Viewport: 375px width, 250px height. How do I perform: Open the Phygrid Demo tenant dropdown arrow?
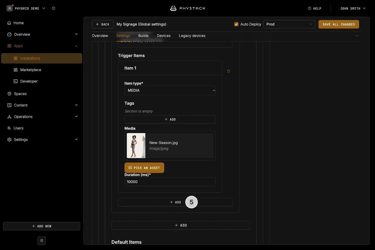pos(44,8)
